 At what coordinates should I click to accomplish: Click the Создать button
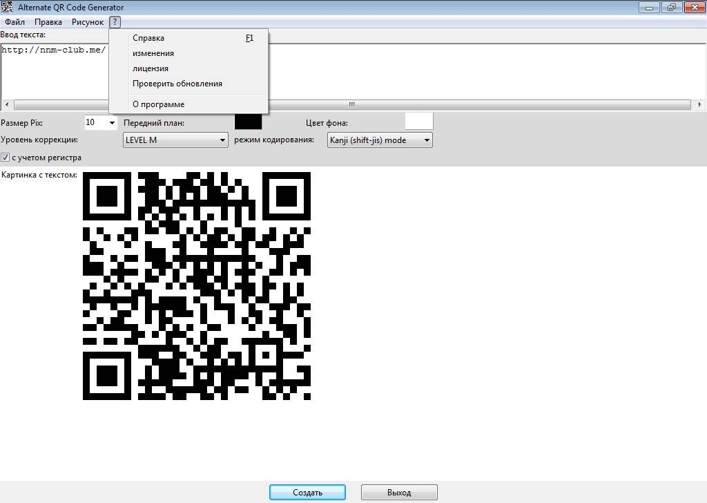pyautogui.click(x=307, y=492)
